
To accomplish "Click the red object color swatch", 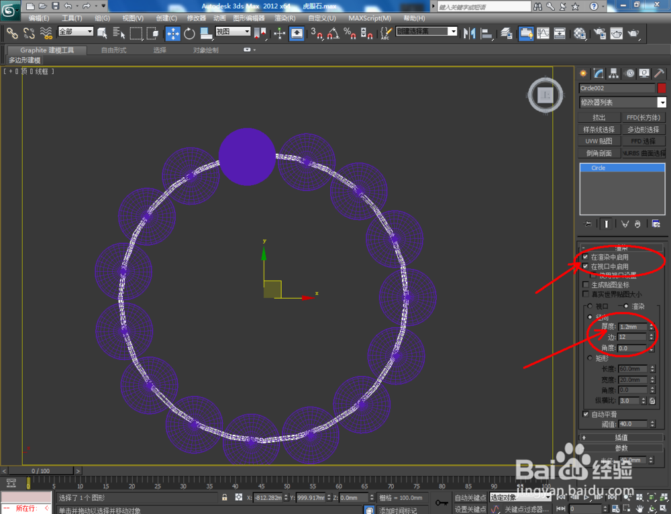I will pos(662,88).
